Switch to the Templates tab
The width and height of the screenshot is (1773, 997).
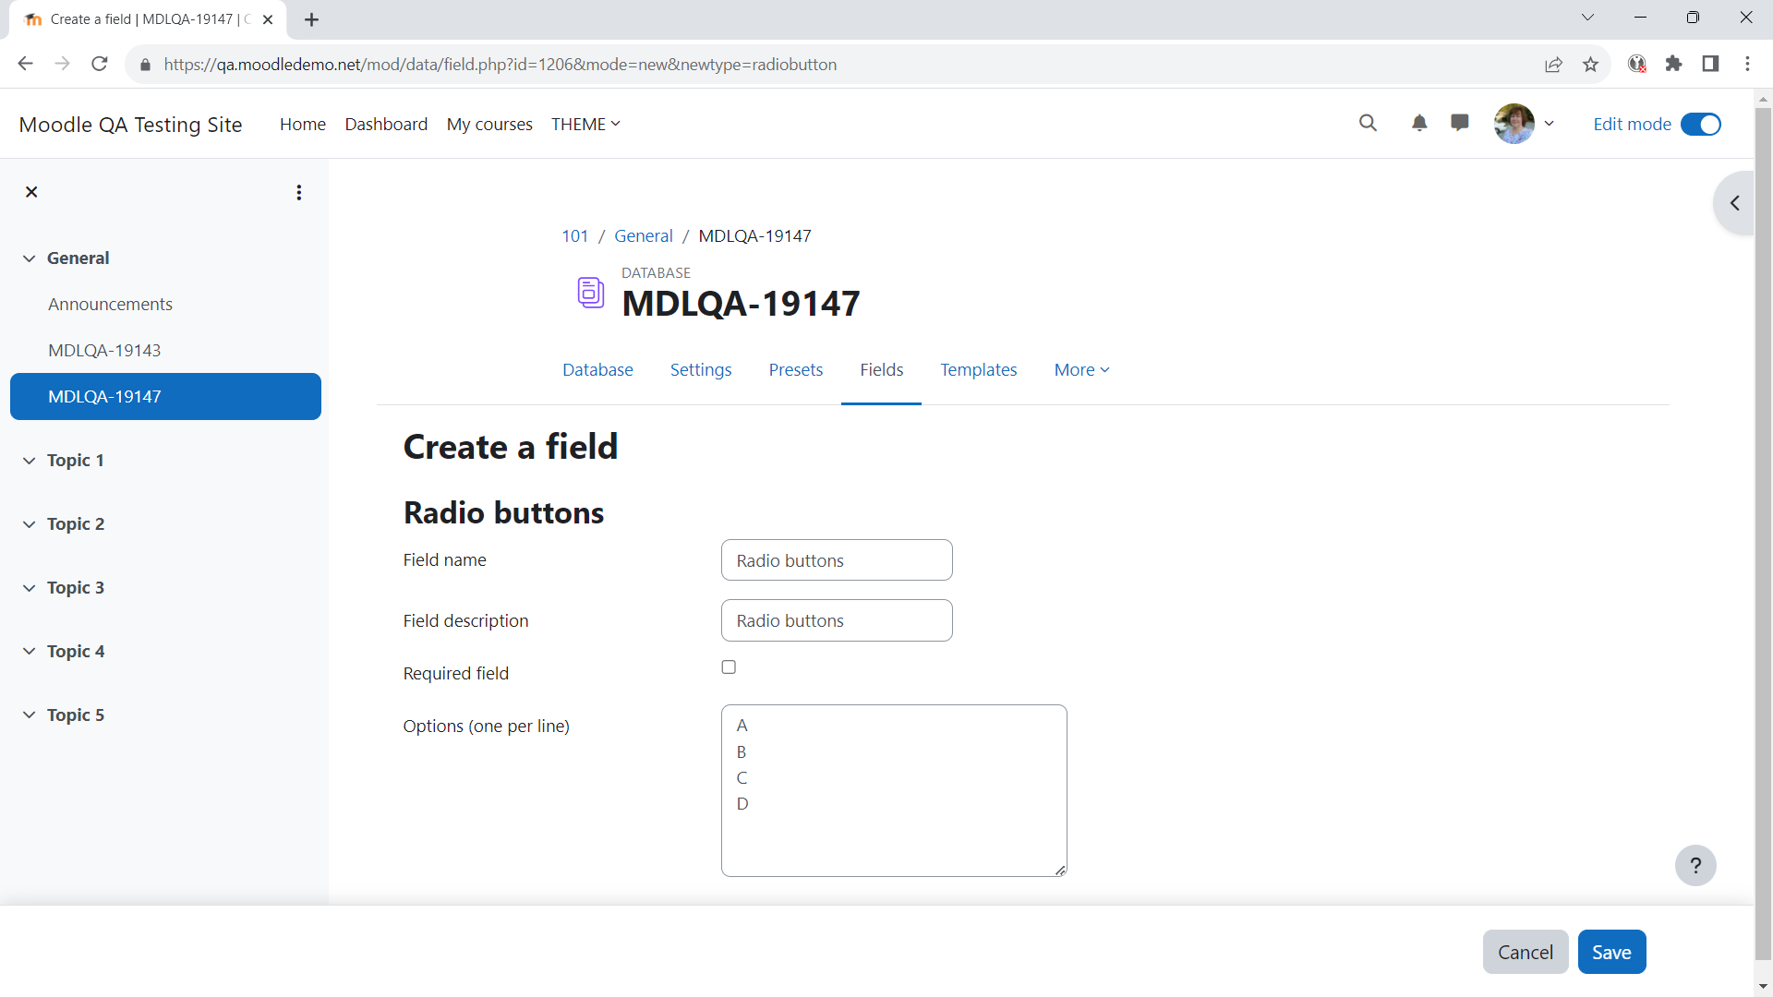point(979,369)
